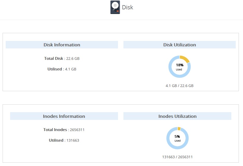Viewport: 243px width, 166px height.
Task: Click the Disk page title text
Action: click(127, 7)
